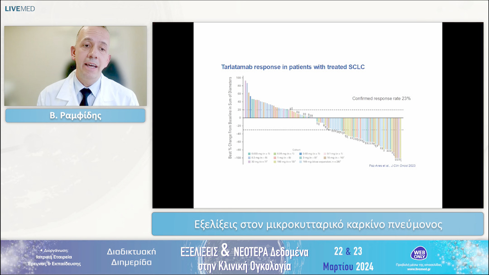489x275 pixels.
Task: Click the chart y-axis label Best % Change
Action: [230, 118]
